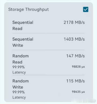Click 99.99% under Random Write
The width and height of the screenshot is (97, 104).
click(19, 92)
